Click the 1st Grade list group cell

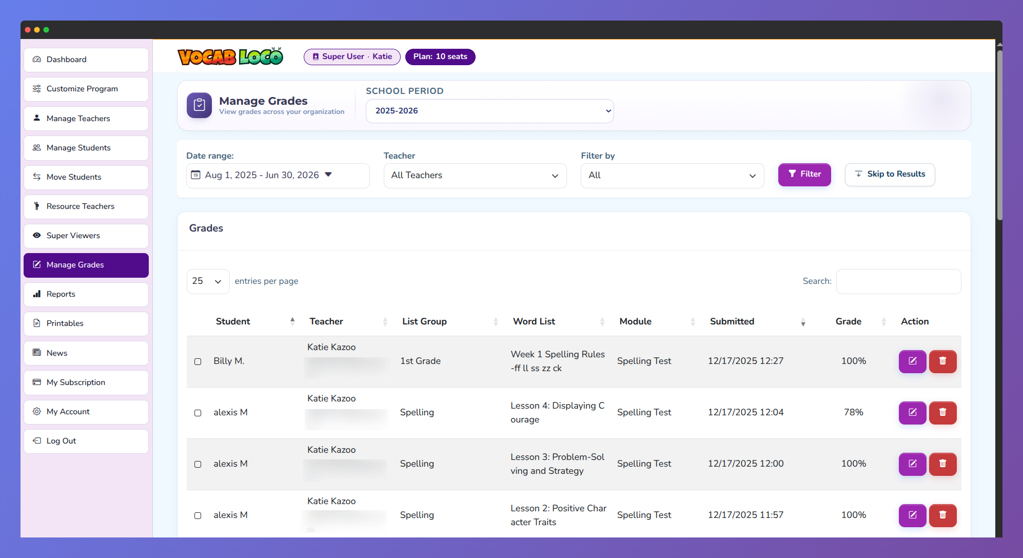(420, 361)
